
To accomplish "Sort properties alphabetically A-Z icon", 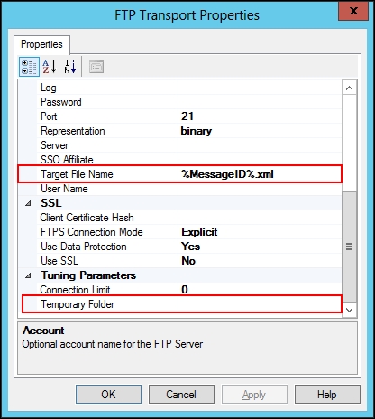I will (x=50, y=67).
